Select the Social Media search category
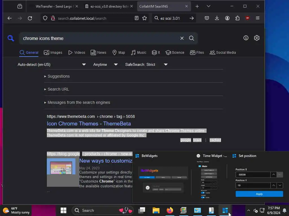Image resolution: width=289 pixels, height=216 pixels. (223, 53)
